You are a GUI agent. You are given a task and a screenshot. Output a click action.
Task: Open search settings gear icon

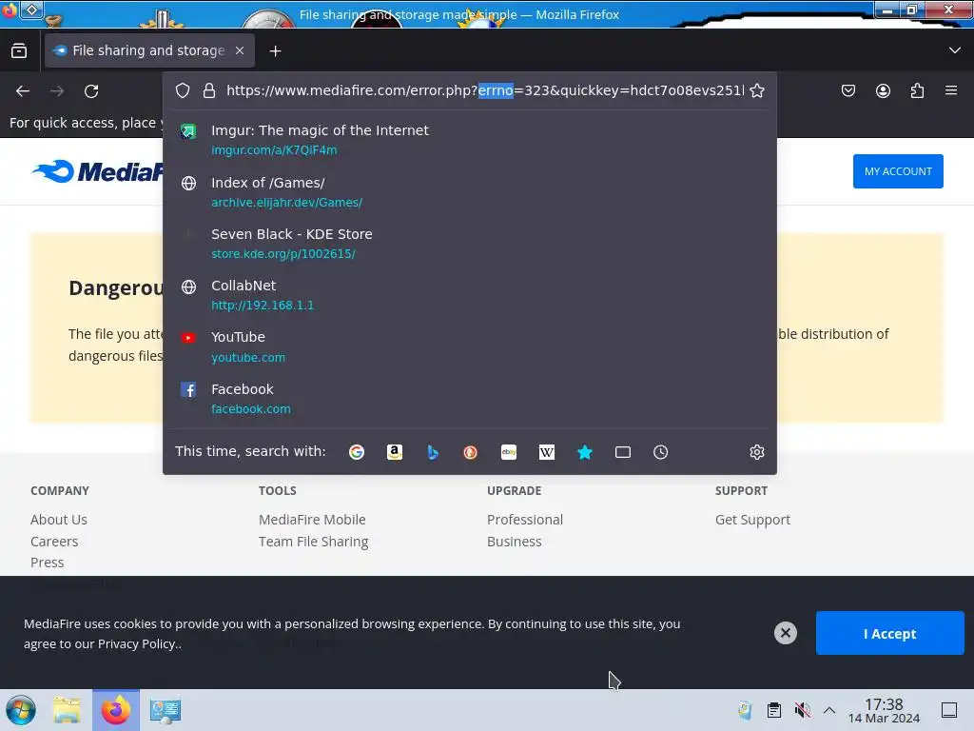point(756,452)
